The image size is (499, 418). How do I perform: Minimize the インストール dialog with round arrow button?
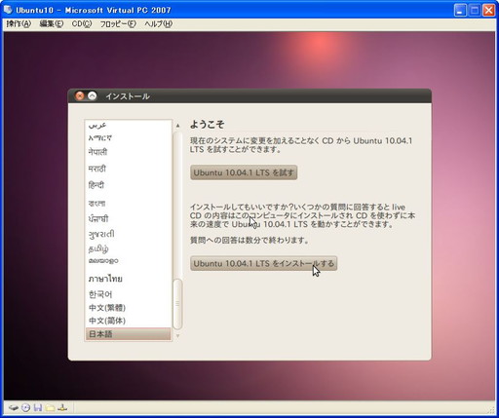pos(93,95)
